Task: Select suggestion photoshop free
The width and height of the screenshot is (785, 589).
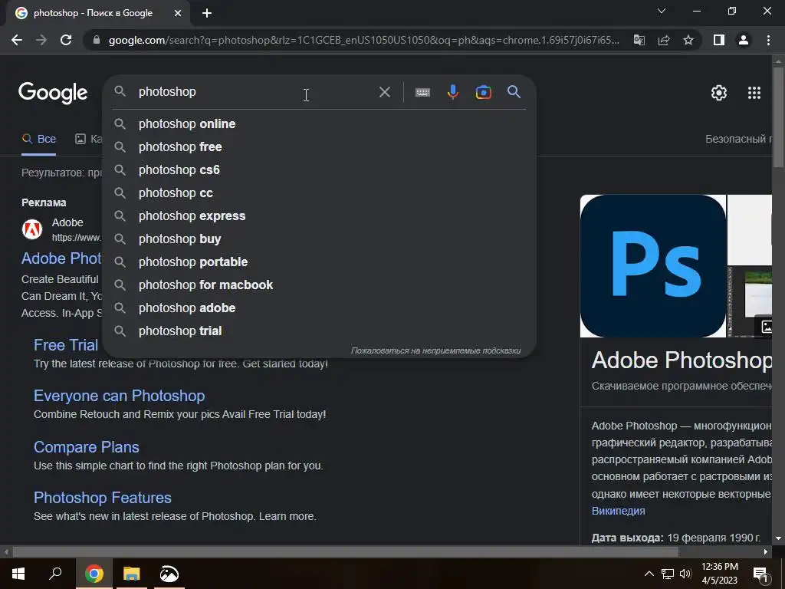Action: [320, 146]
